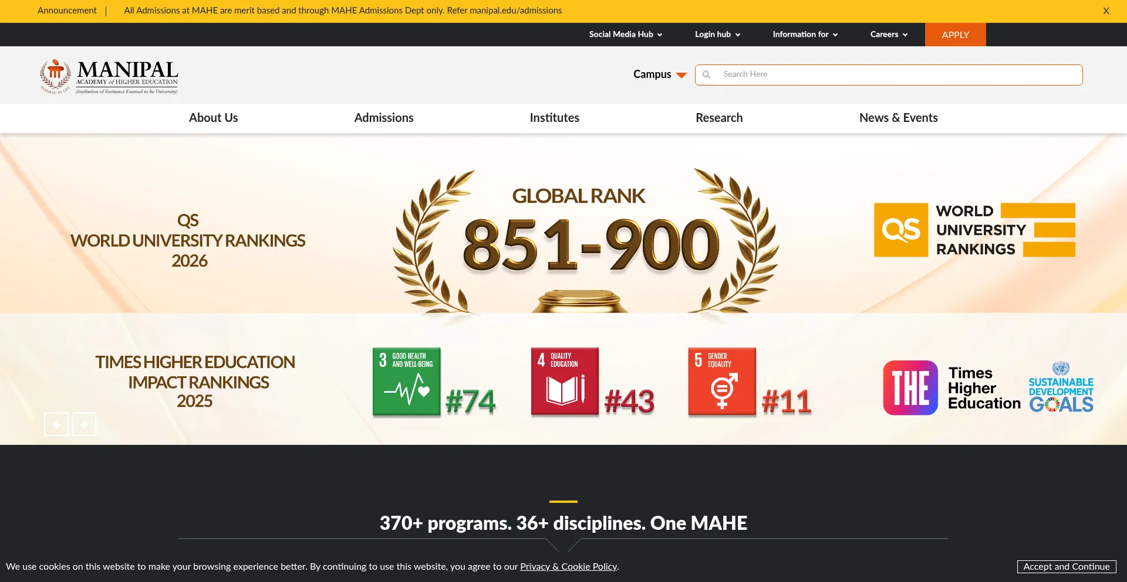Click the Quality Education SDG 4 icon
The height and width of the screenshot is (582, 1127).
tap(565, 382)
